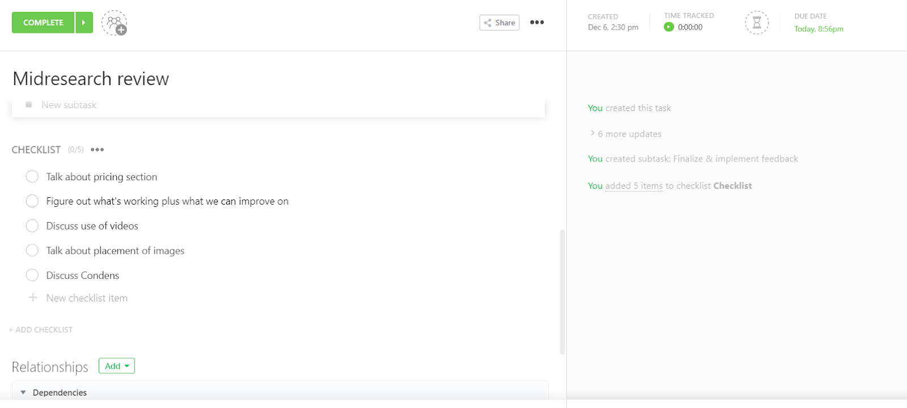Tick the 'Discuss Condens' checklist item

(x=32, y=275)
